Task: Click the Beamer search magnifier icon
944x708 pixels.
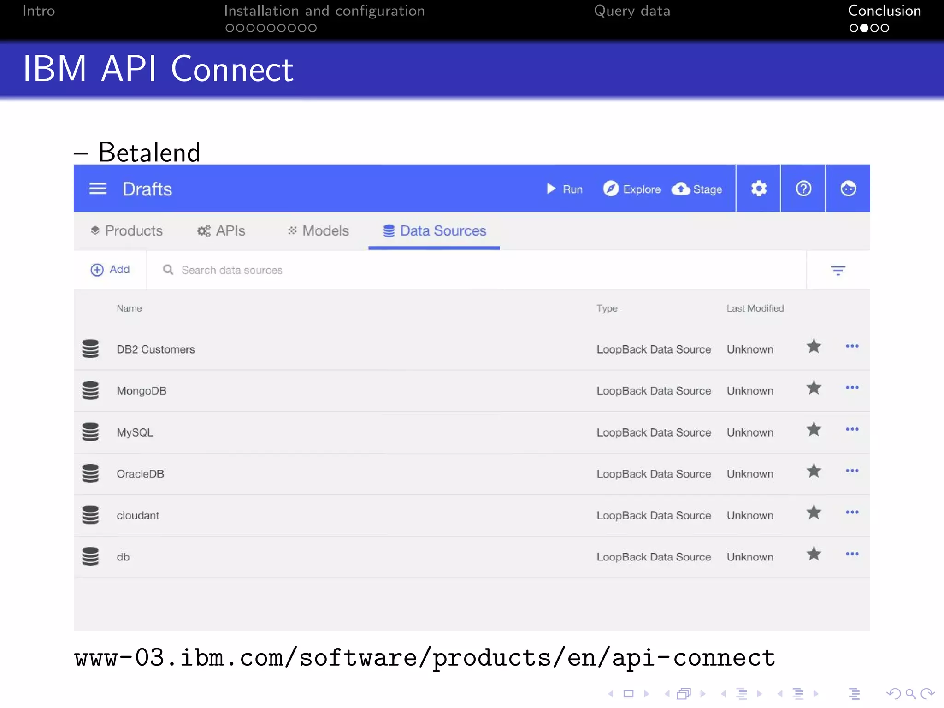Action: coord(911,694)
